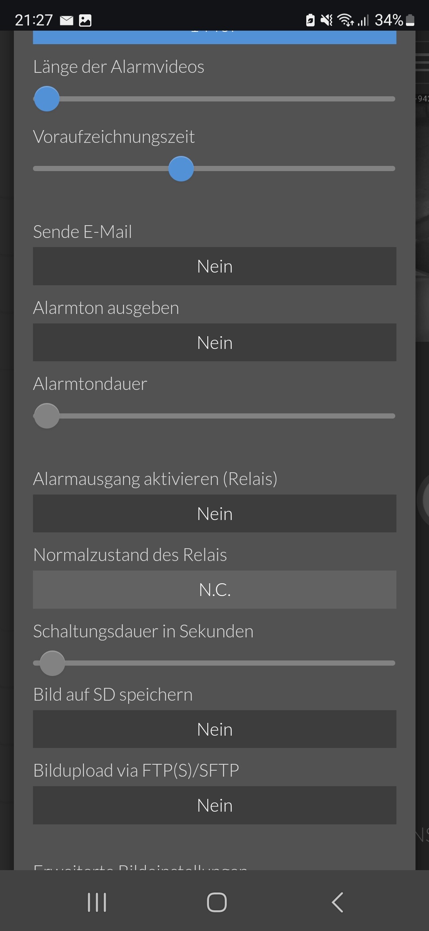Change Bild auf SD speichern from Nein
This screenshot has width=429, height=931.
[214, 729]
